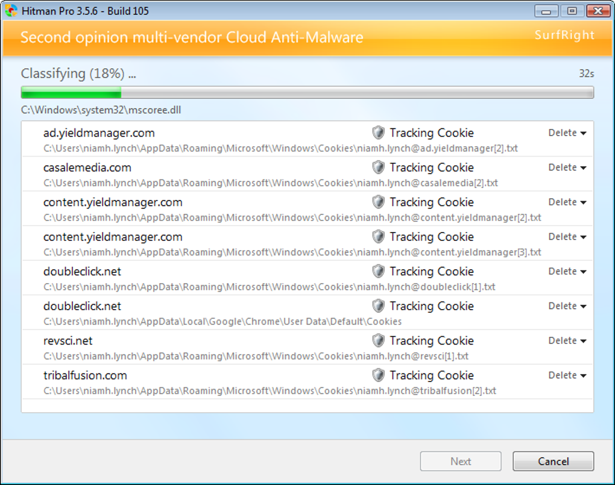This screenshot has height=485, width=615.
Task: Click the shield icon on the Chrome doubleclick.net row
Action: (378, 306)
